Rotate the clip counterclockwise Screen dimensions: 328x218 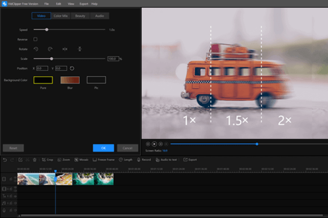(36, 49)
